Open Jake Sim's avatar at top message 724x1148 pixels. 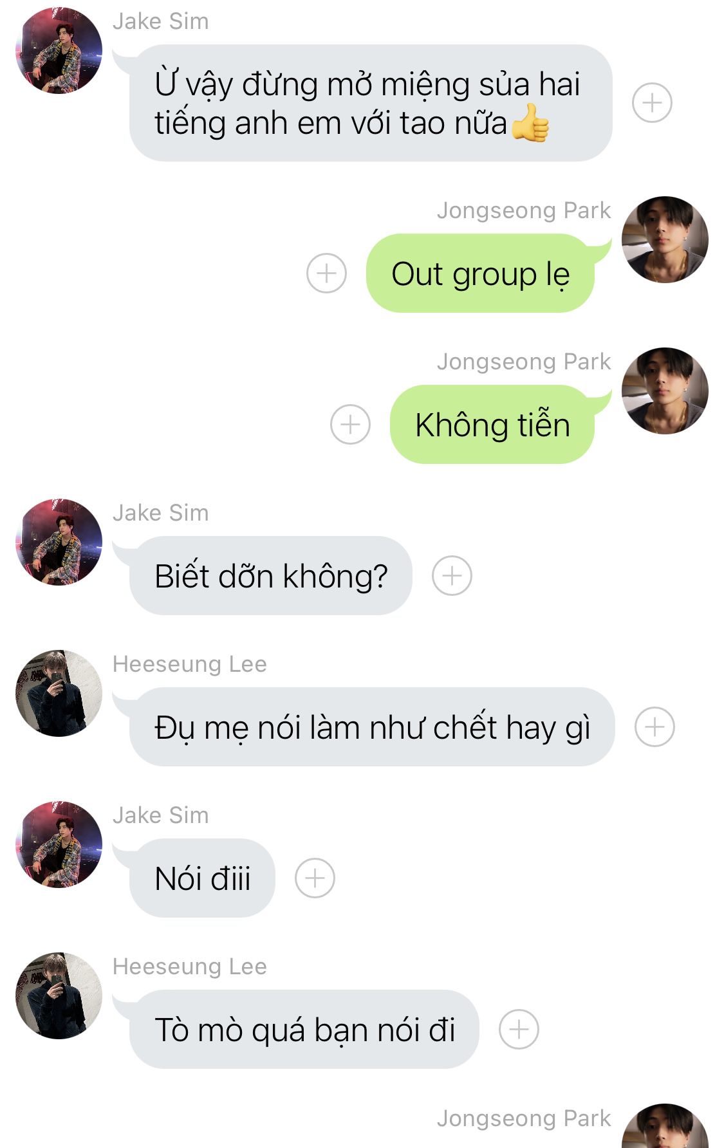click(59, 51)
